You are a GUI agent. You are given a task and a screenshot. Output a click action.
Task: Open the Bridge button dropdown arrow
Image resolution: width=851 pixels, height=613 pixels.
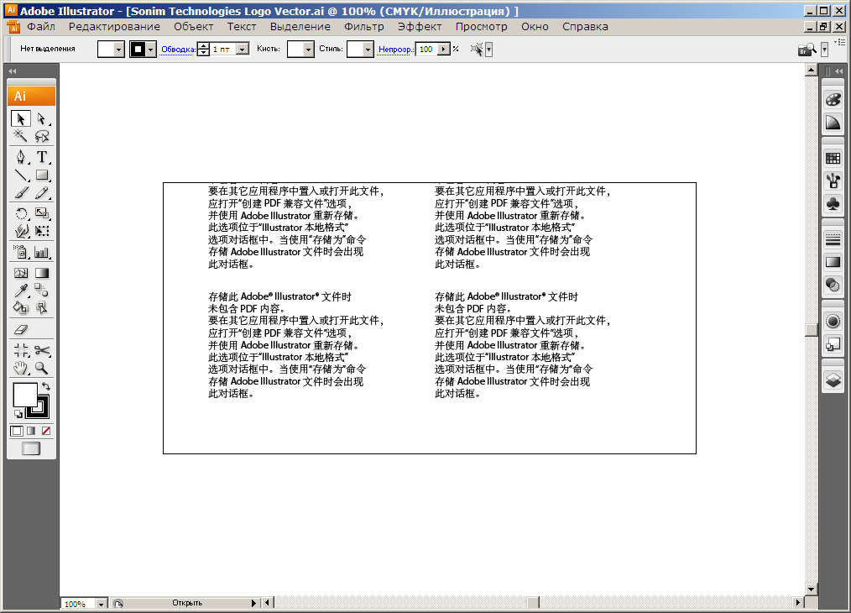pos(824,50)
